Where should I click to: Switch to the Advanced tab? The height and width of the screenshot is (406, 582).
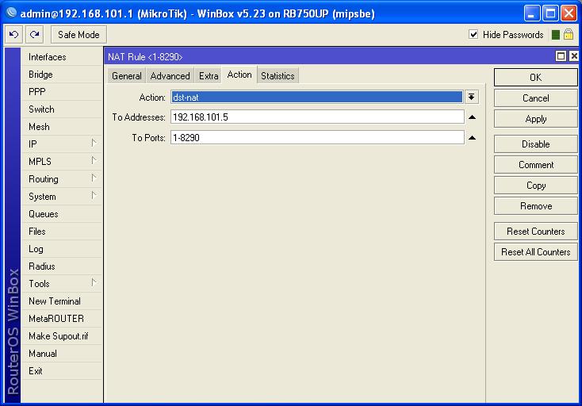tap(170, 76)
